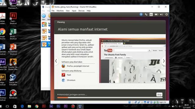Click the 'Alami semua manfaat internet' heading
Screen dimensions: 195x109
83,29
